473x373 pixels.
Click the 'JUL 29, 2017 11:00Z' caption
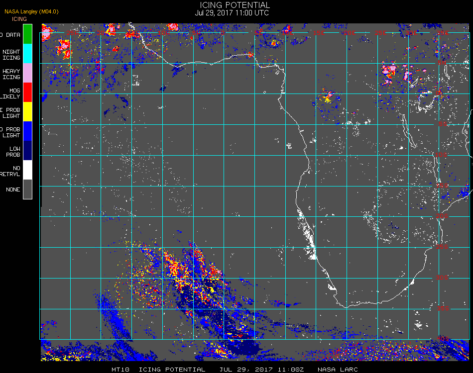point(261,370)
